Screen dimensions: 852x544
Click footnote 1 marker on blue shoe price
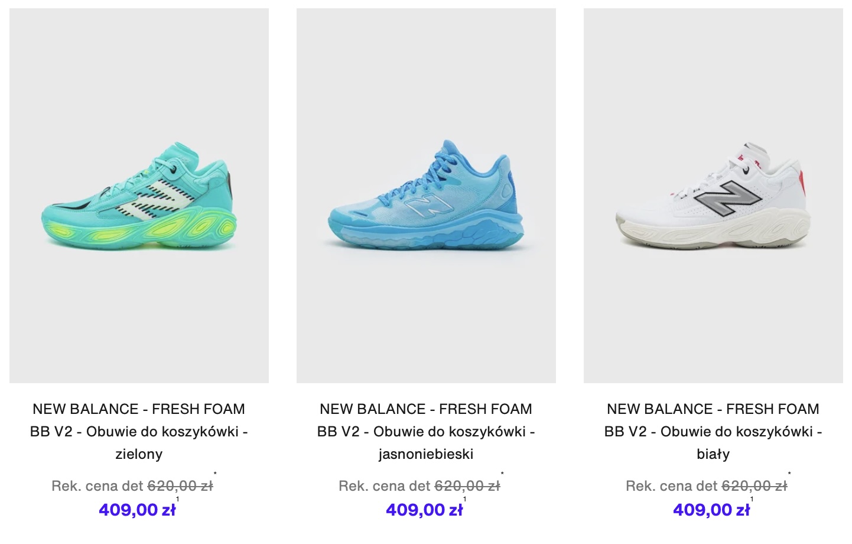pos(464,500)
